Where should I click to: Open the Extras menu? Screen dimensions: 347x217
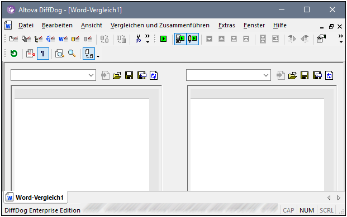(227, 26)
